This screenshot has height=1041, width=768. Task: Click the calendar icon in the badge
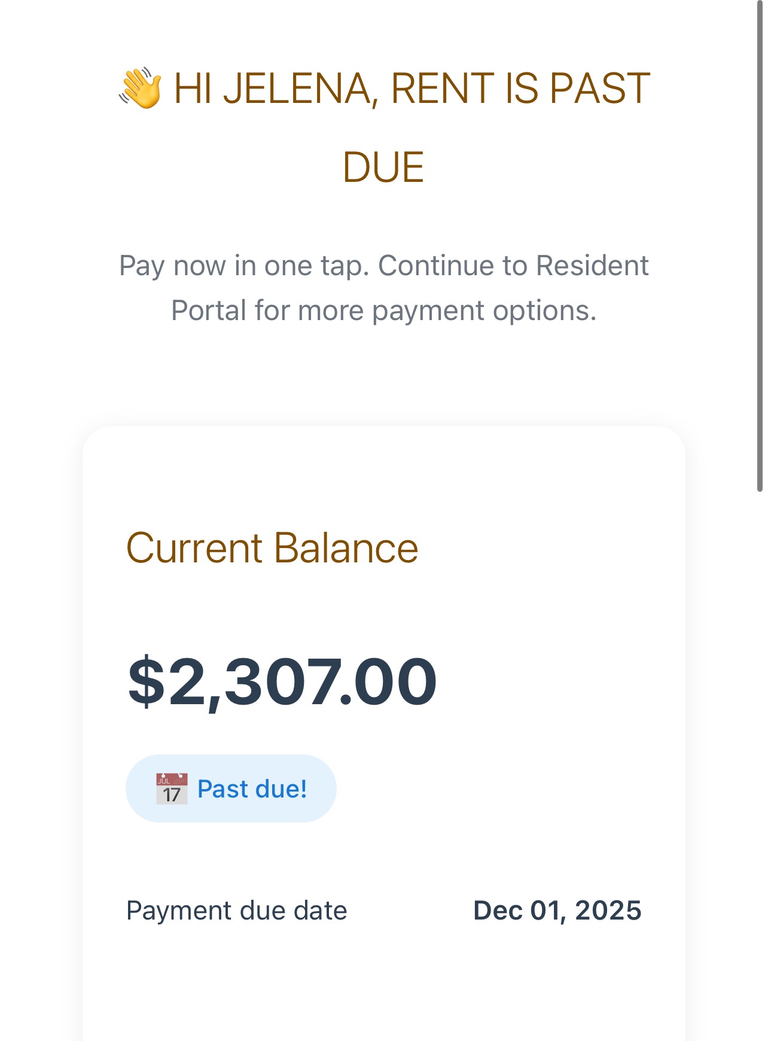[172, 789]
